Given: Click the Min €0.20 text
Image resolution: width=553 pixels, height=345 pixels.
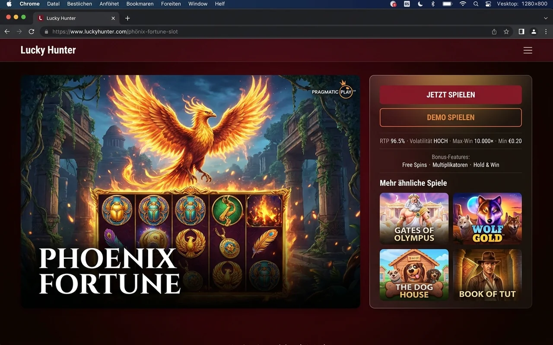Looking at the screenshot, I should [x=510, y=141].
